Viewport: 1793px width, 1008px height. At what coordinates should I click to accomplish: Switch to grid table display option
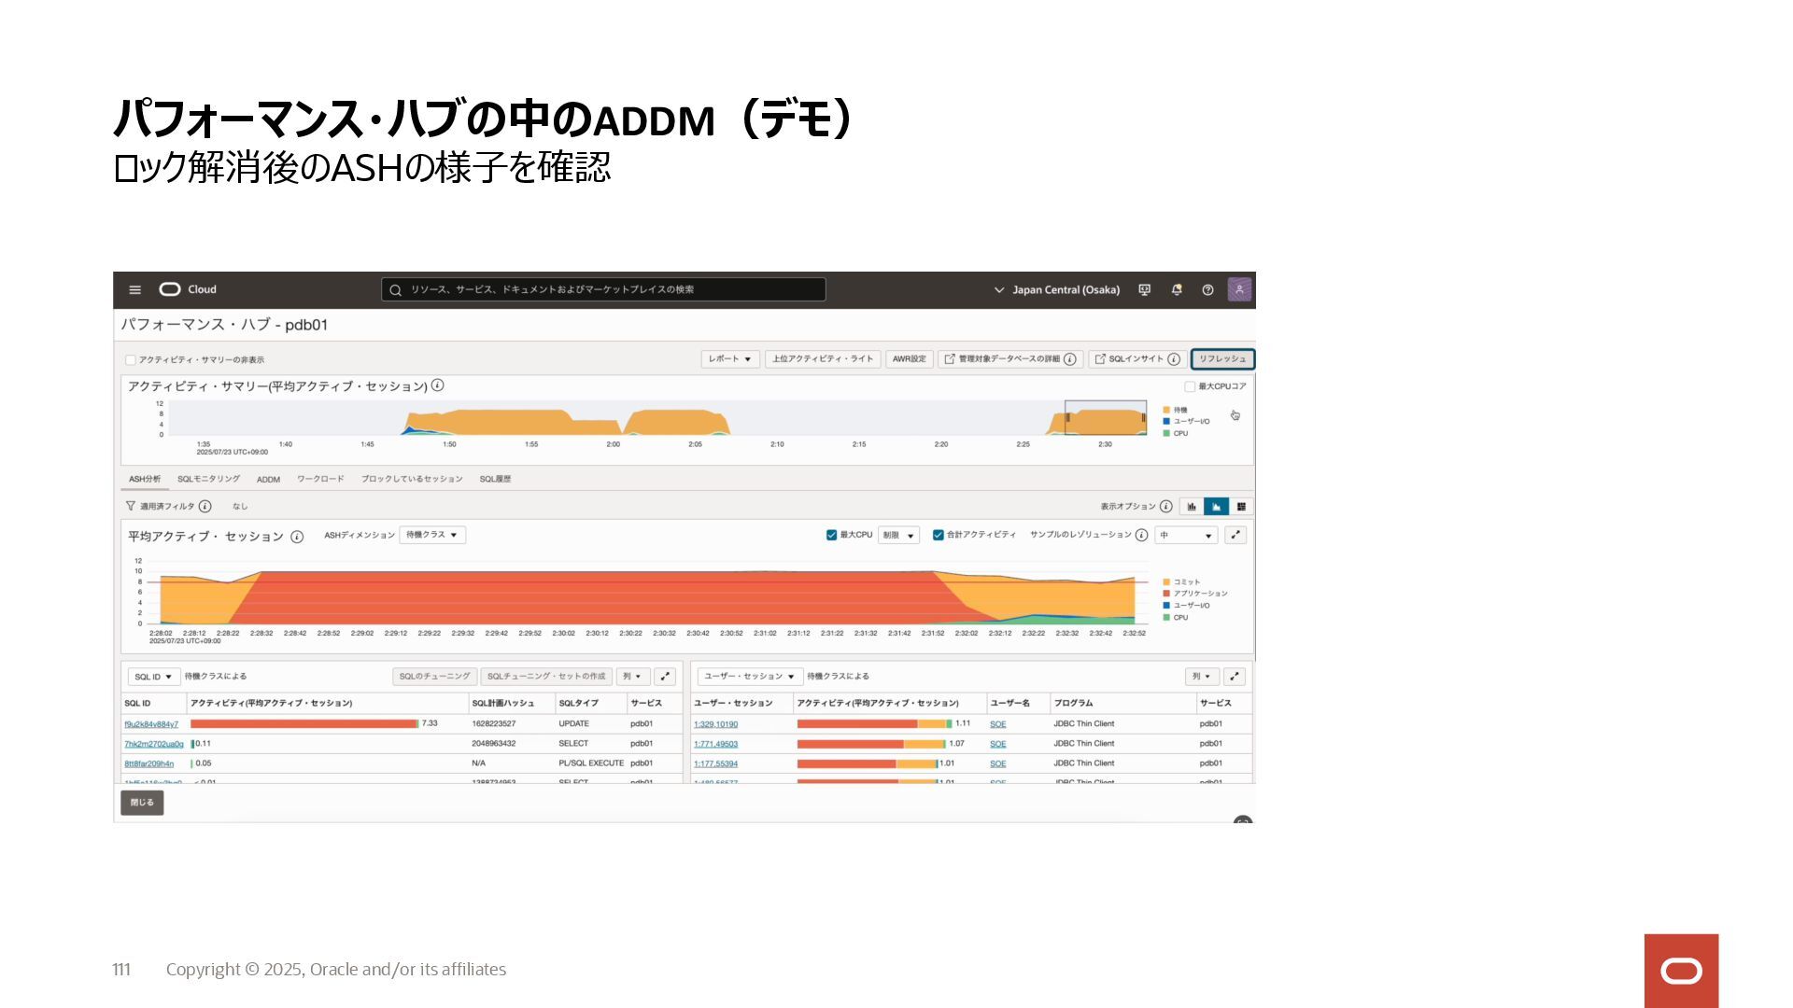1241,507
